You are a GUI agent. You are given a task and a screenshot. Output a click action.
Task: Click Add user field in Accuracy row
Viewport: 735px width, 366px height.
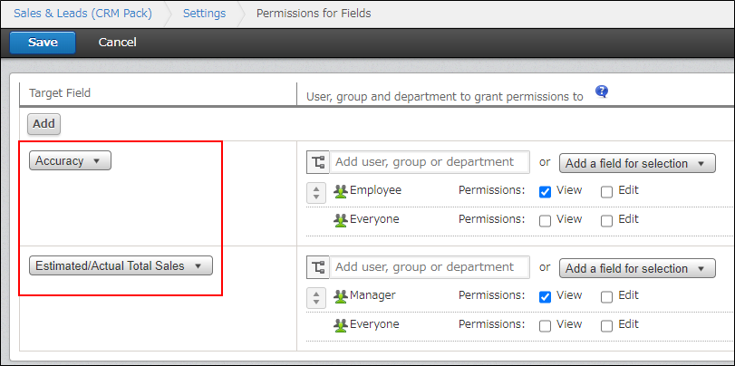pyautogui.click(x=430, y=162)
